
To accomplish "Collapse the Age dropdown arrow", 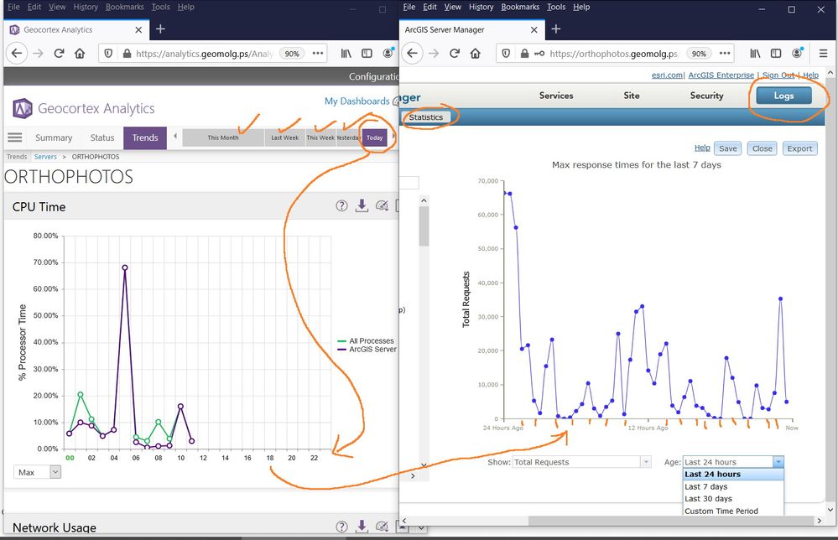I will click(x=778, y=462).
